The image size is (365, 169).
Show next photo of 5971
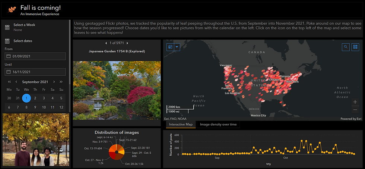click(127, 43)
